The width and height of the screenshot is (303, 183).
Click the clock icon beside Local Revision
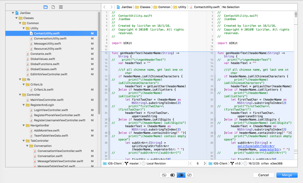click(144, 164)
